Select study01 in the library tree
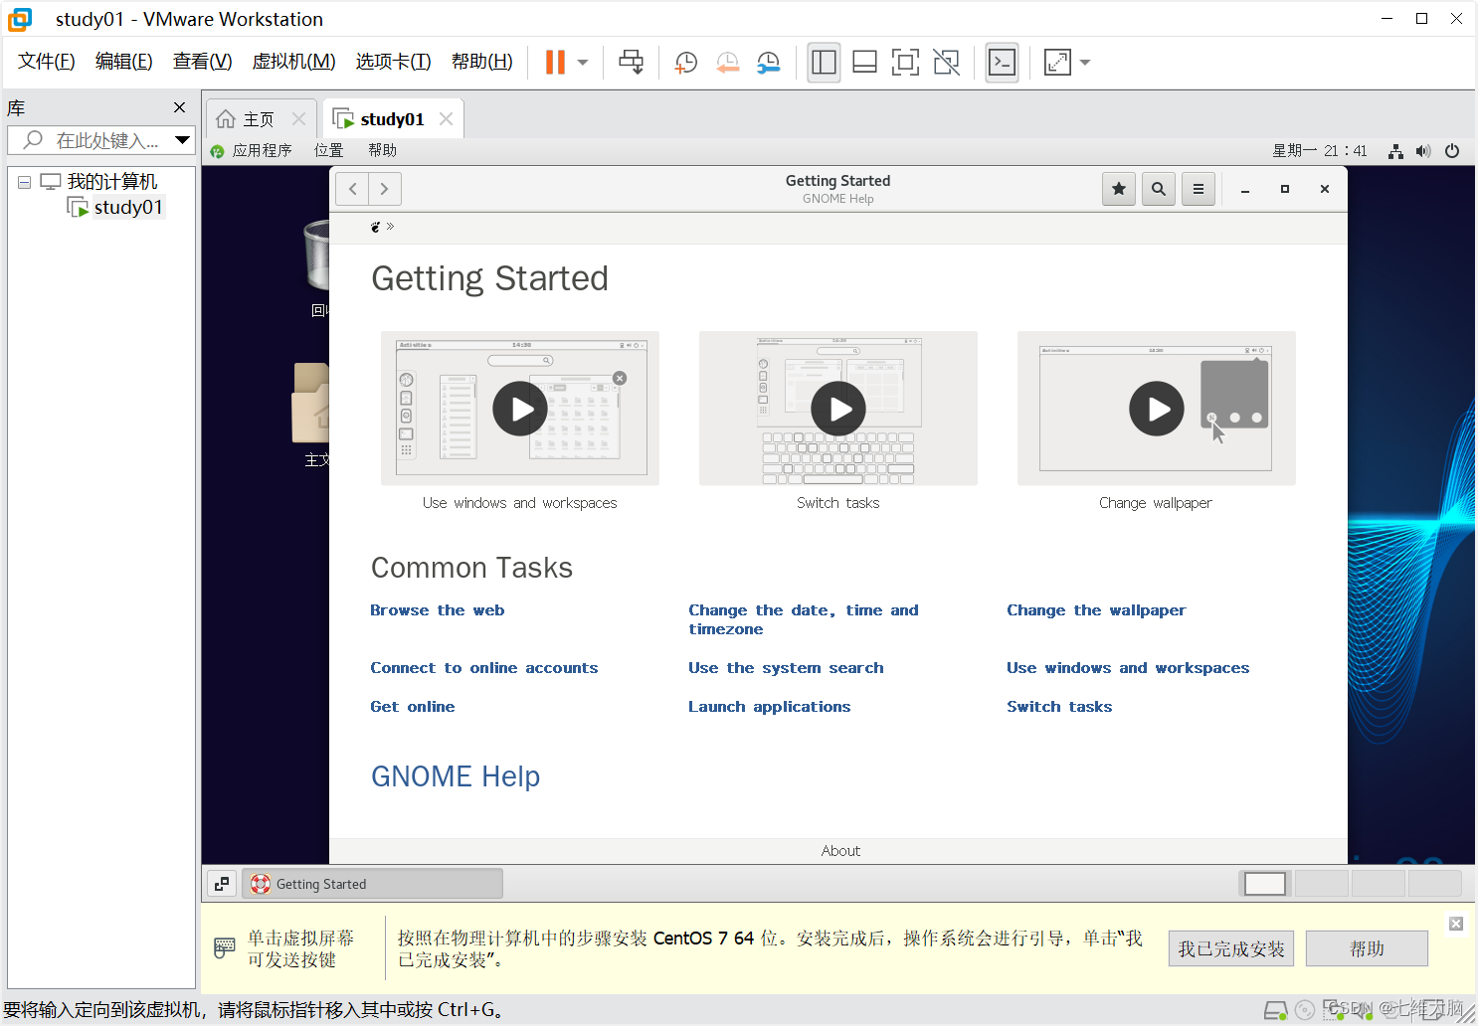The height and width of the screenshot is (1026, 1478). [x=127, y=207]
